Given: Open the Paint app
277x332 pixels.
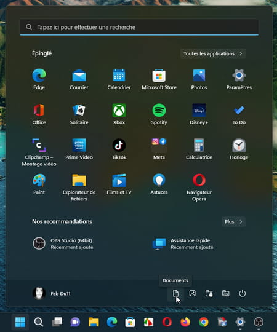Looking at the screenshot, I should [x=39, y=184].
